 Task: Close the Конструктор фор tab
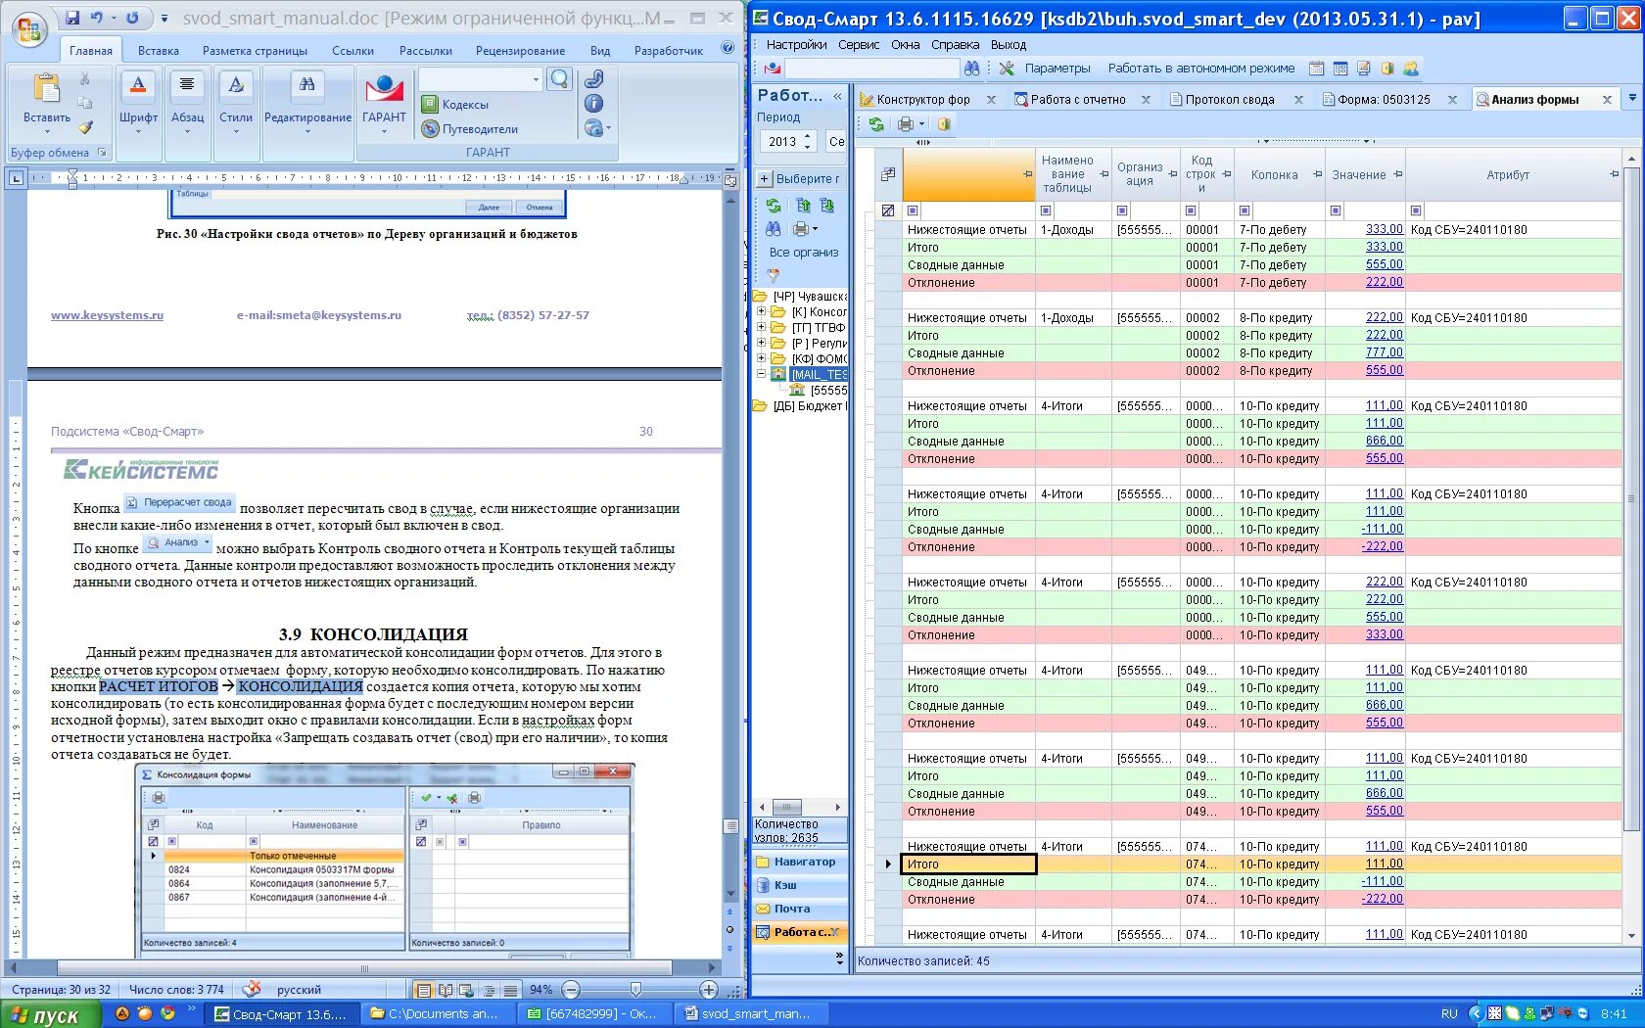tap(991, 100)
